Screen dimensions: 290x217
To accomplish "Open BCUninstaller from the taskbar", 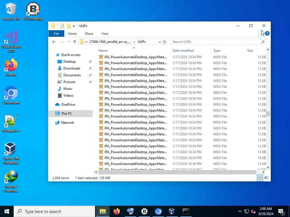I will 144,211.
